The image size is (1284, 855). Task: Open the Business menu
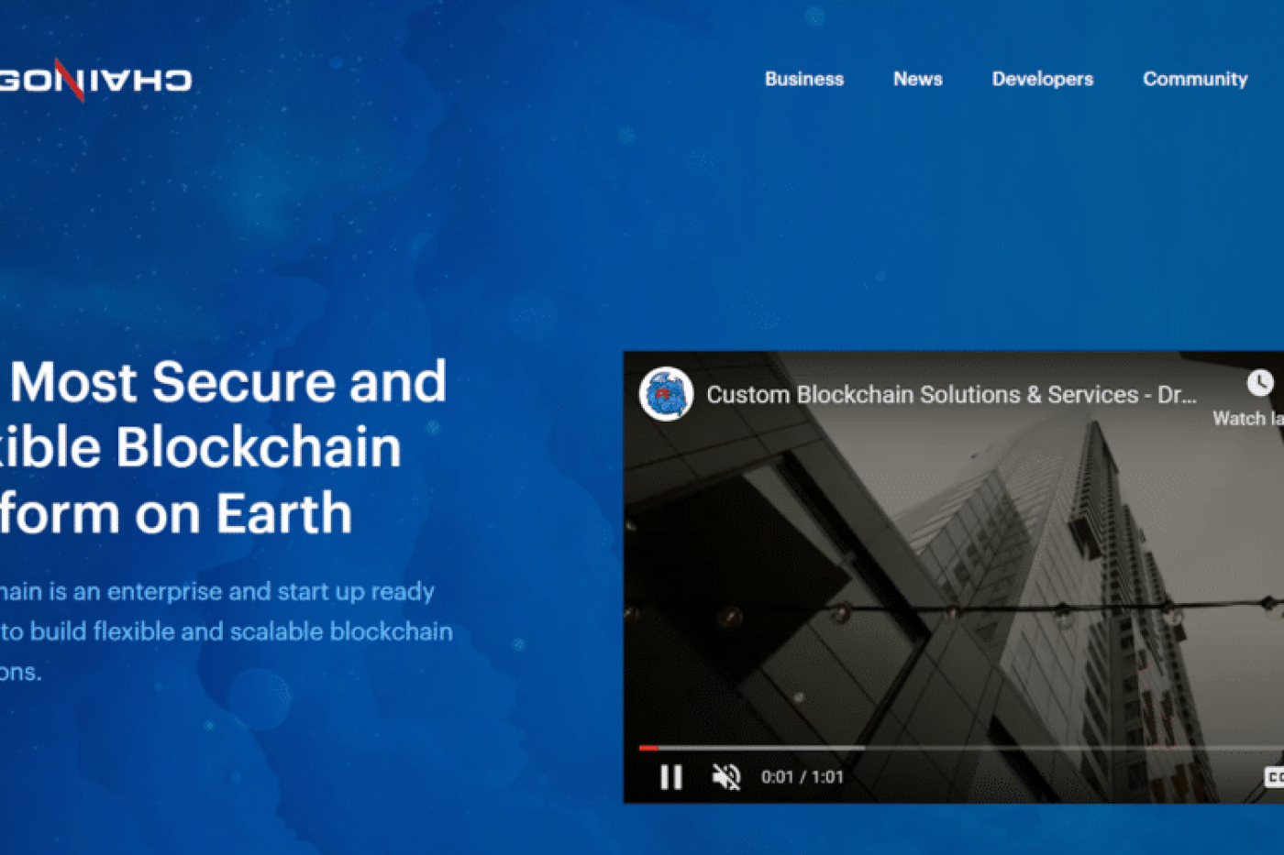[804, 80]
